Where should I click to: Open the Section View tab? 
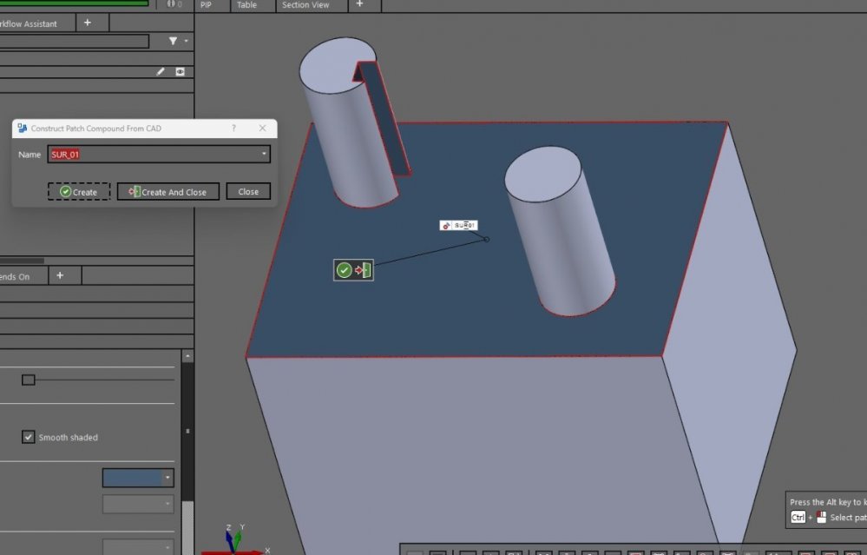click(x=305, y=5)
